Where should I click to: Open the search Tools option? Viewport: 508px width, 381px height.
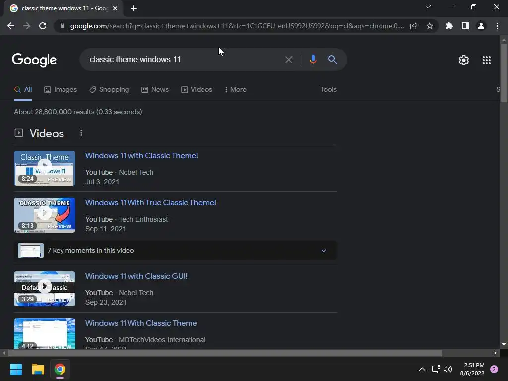[328, 90]
